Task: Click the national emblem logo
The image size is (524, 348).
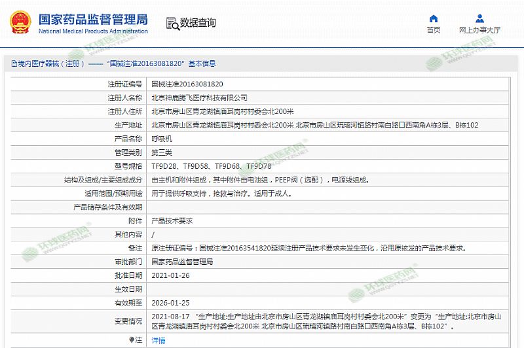Action: tap(22, 23)
